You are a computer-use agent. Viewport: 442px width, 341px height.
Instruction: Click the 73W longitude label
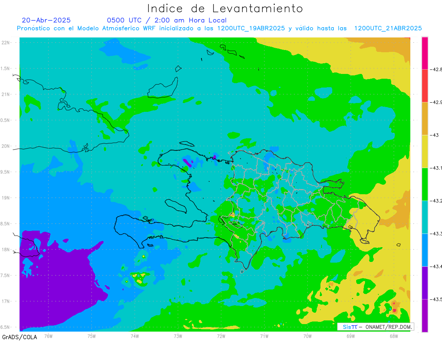pyautogui.click(x=178, y=336)
